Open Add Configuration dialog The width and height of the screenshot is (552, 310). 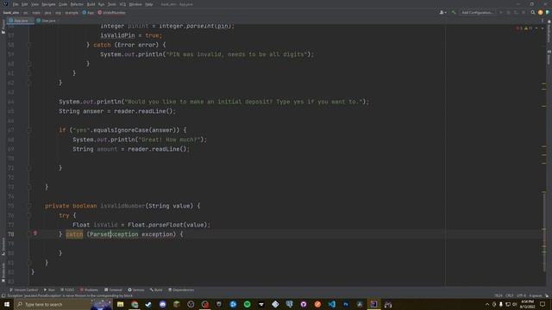point(477,12)
